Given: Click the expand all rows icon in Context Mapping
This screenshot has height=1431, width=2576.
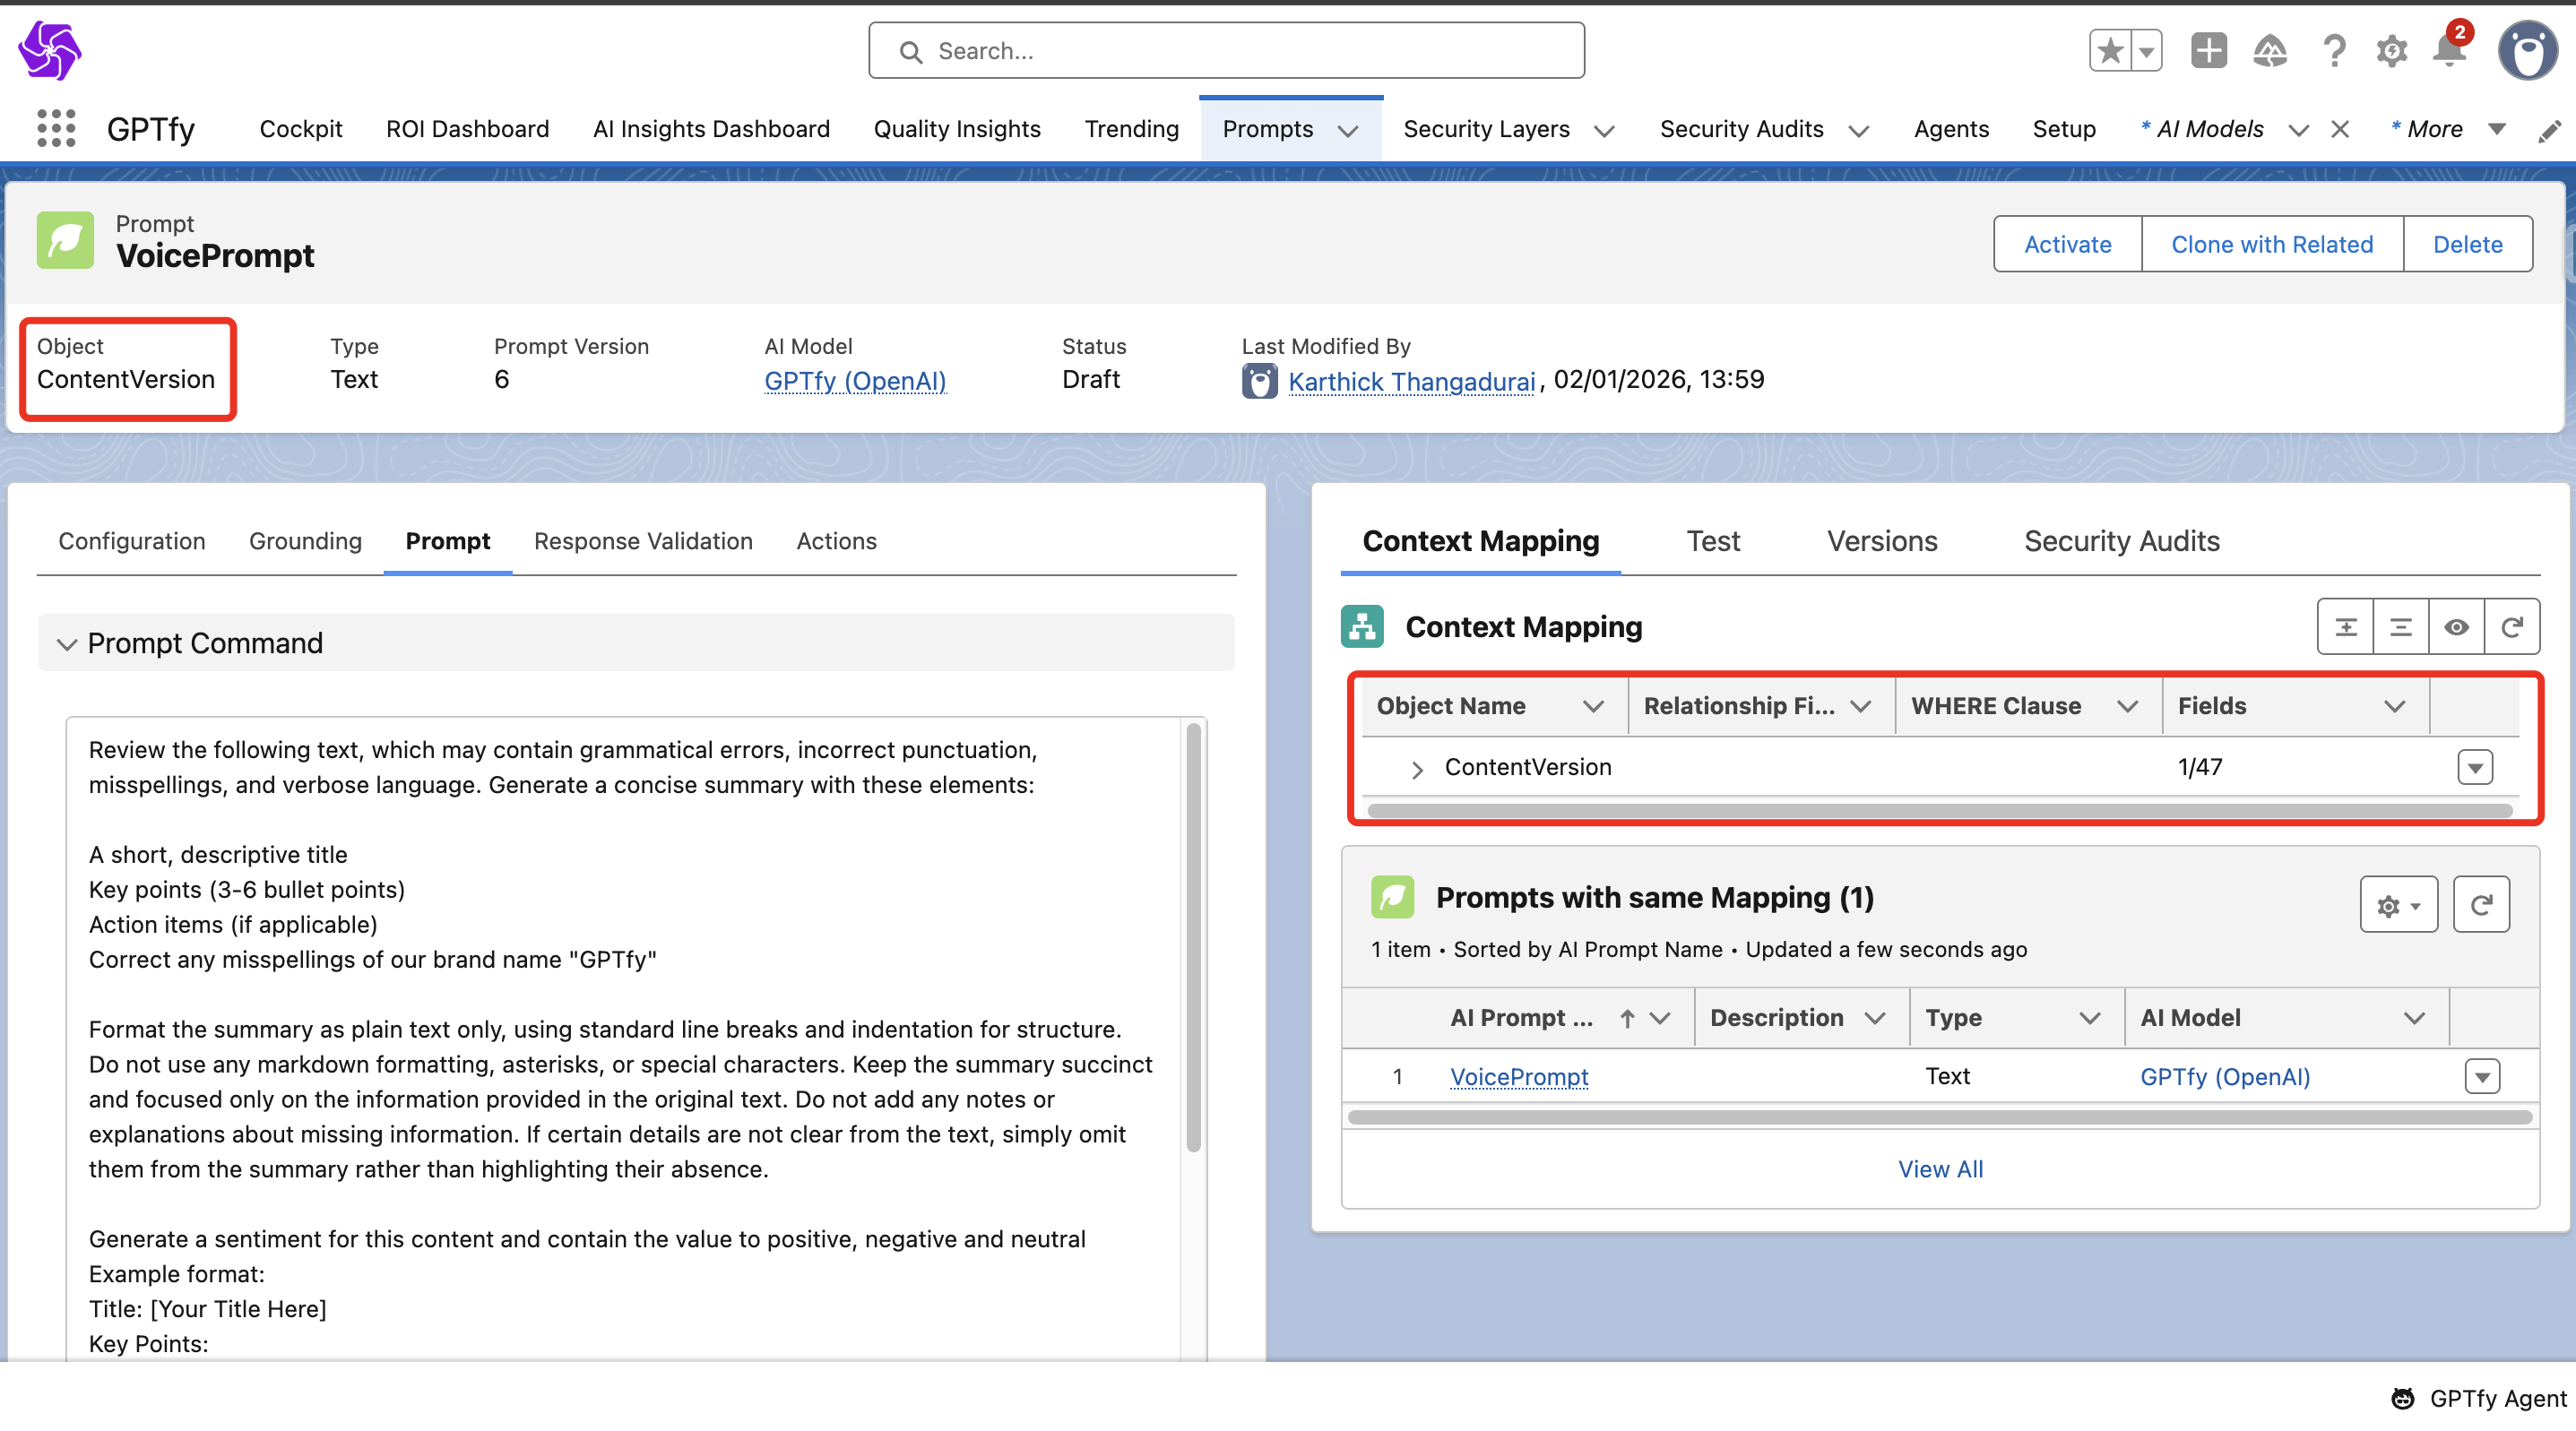Looking at the screenshot, I should pos(2346,627).
